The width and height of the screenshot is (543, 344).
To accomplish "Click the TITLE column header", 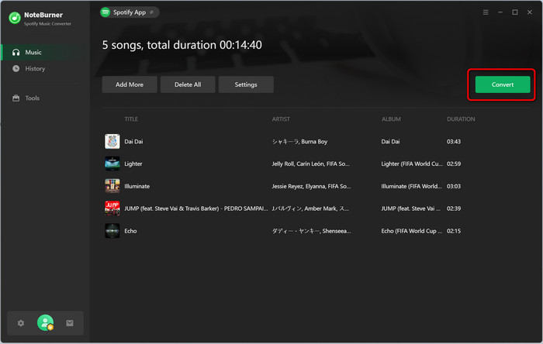I will pos(131,119).
